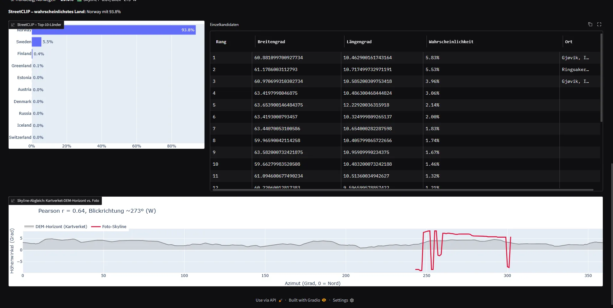
Task: Copy the Einzelkandidaten table contents
Action: [590, 24]
